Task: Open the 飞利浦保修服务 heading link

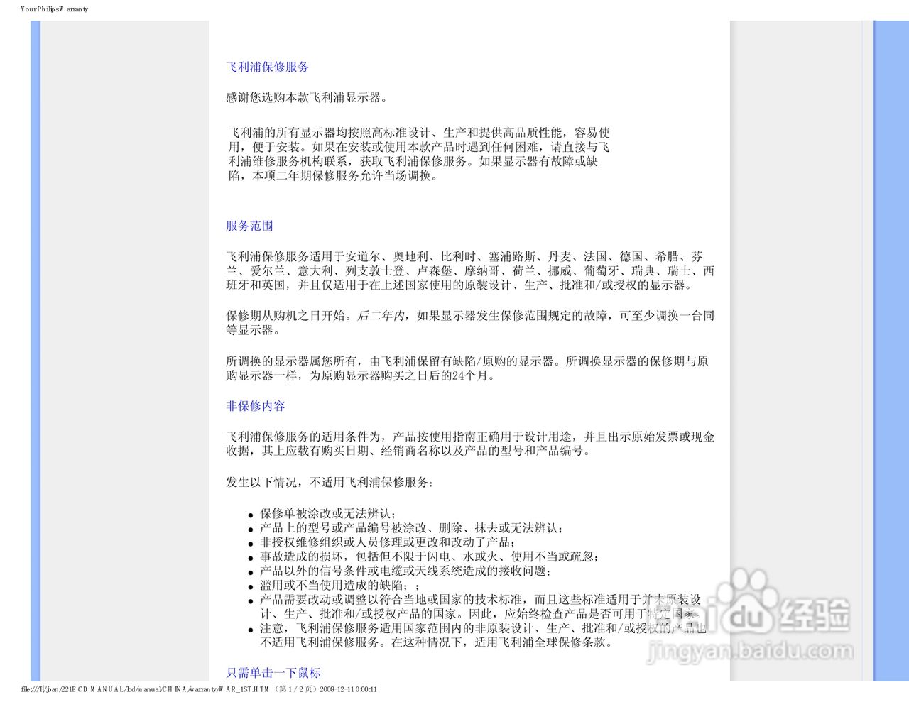Action: pyautogui.click(x=268, y=67)
